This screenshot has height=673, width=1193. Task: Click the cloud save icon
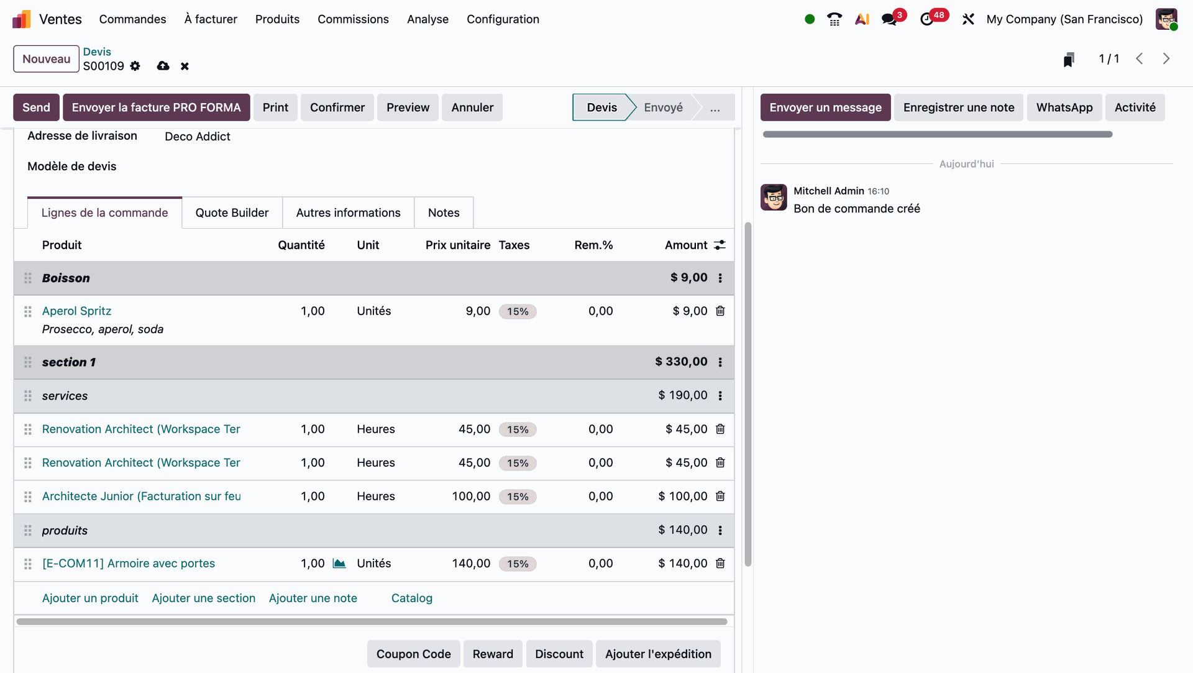[163, 66]
